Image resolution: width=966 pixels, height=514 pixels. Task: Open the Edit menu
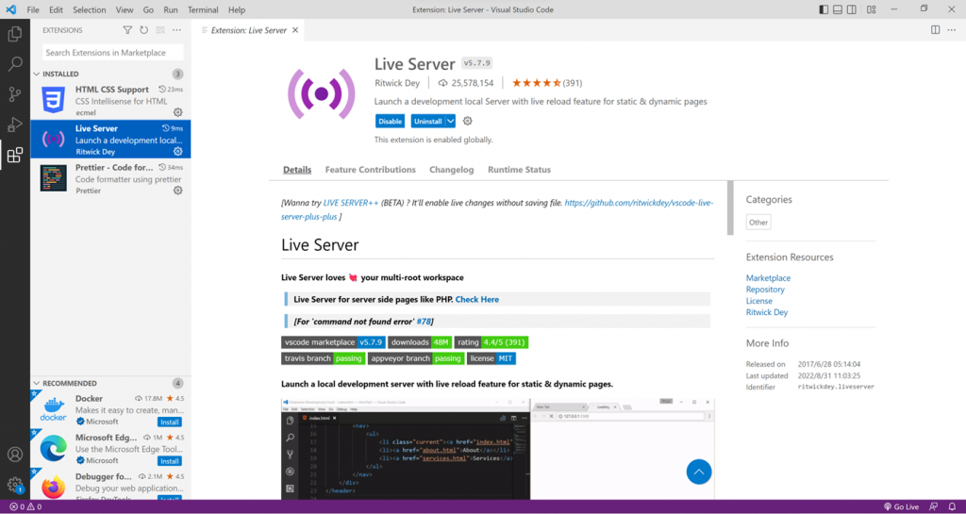pos(56,9)
